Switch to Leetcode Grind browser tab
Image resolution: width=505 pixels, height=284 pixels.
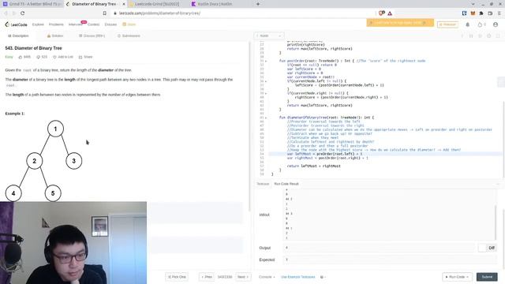[154, 4]
